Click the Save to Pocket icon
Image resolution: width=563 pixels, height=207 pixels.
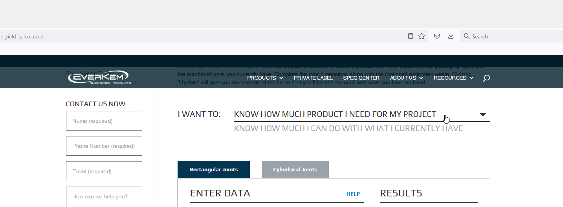click(x=437, y=36)
